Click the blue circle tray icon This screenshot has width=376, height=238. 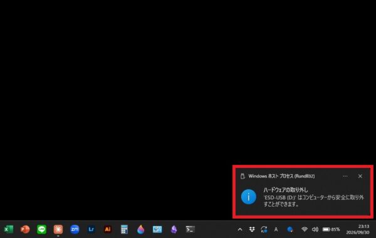290,230
